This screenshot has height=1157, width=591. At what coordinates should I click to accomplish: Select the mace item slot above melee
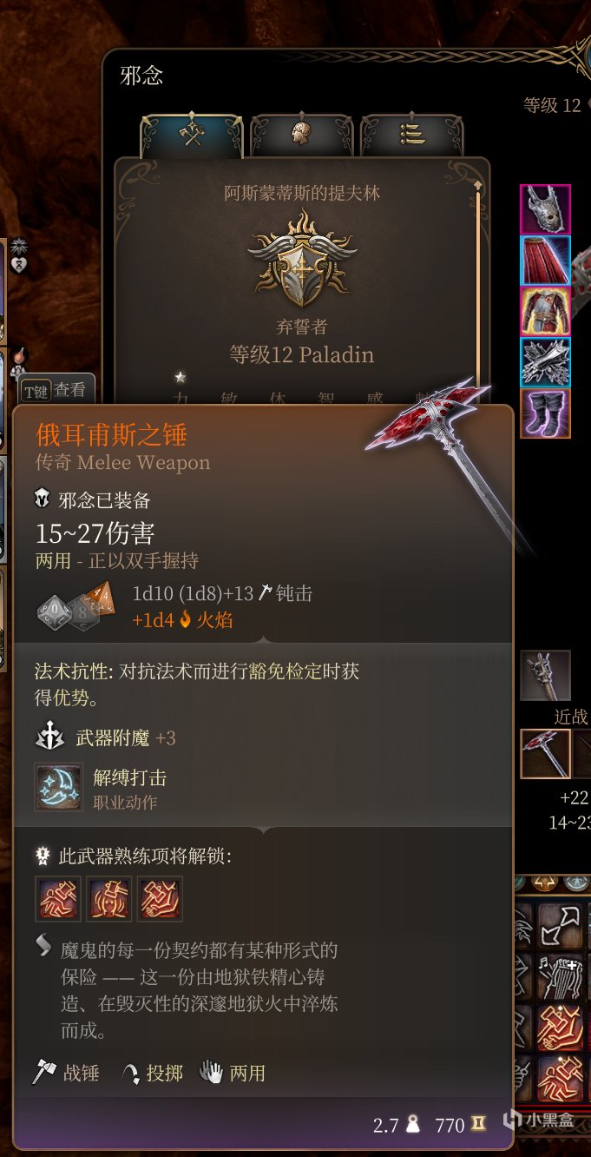tap(545, 676)
